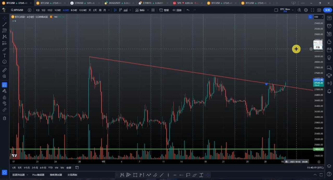
Task: Click the blue 发表 publish button
Action: [x=328, y=10]
